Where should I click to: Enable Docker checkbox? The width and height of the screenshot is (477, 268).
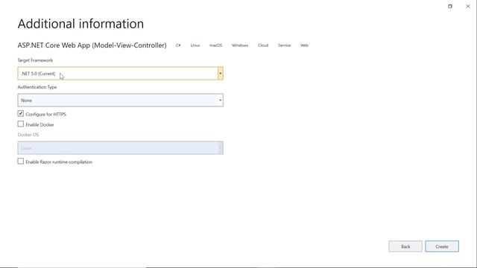click(x=21, y=124)
